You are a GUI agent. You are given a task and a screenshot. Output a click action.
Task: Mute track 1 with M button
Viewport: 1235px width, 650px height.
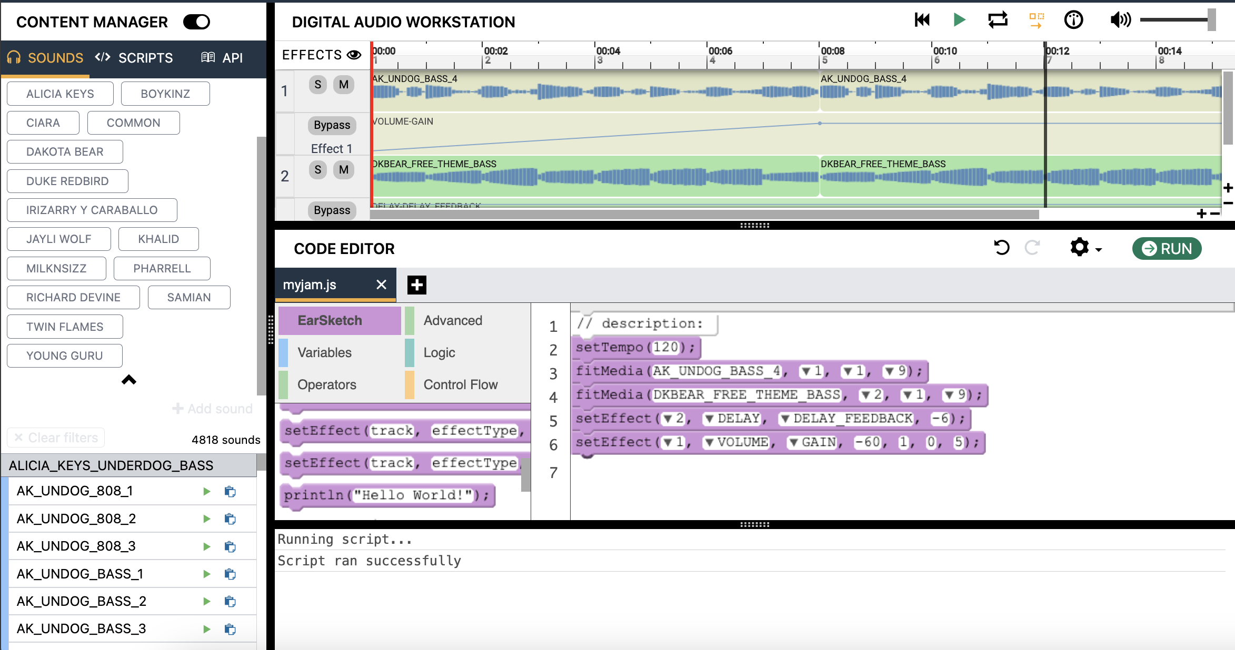pos(343,85)
